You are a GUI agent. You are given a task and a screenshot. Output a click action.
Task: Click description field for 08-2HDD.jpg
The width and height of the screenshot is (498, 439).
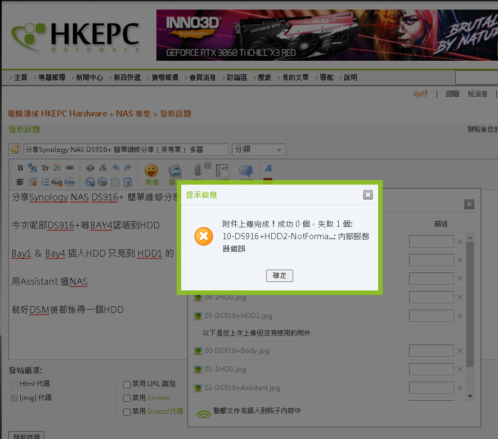(x=431, y=297)
